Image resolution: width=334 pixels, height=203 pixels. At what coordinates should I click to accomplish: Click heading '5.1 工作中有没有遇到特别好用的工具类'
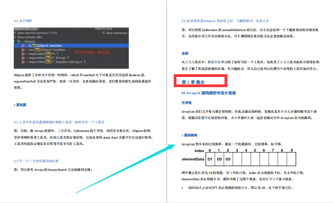[59, 122]
